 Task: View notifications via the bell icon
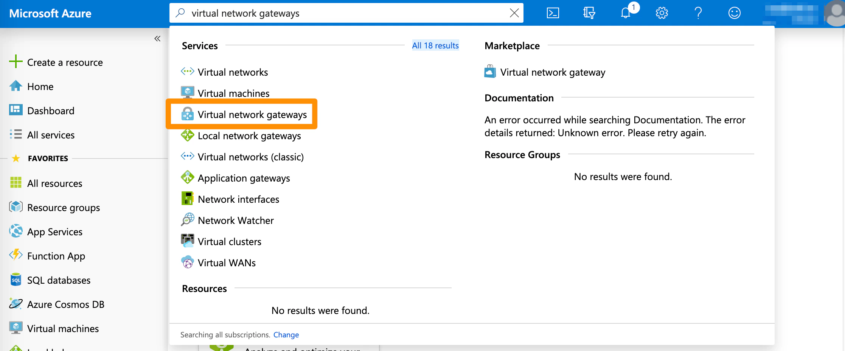626,12
